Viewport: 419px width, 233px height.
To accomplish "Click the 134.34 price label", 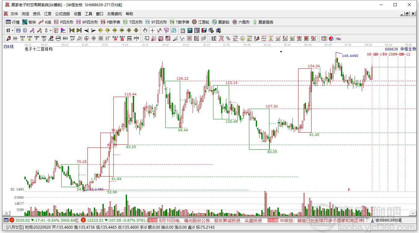I will point(314,66).
